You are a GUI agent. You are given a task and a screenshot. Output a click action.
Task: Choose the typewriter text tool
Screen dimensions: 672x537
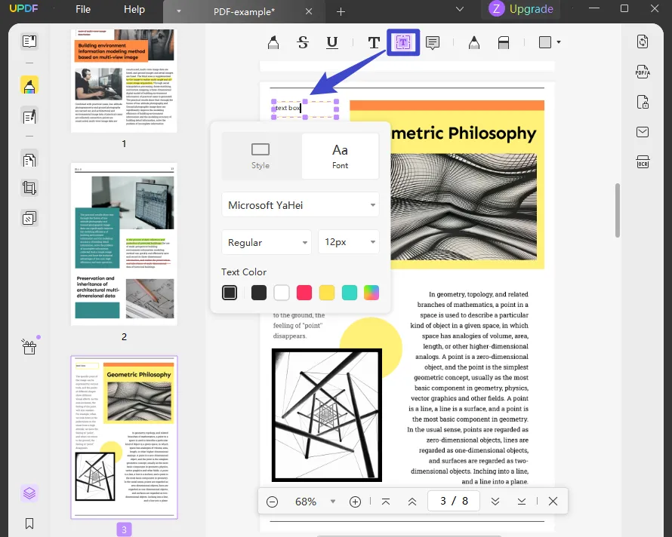(x=374, y=43)
